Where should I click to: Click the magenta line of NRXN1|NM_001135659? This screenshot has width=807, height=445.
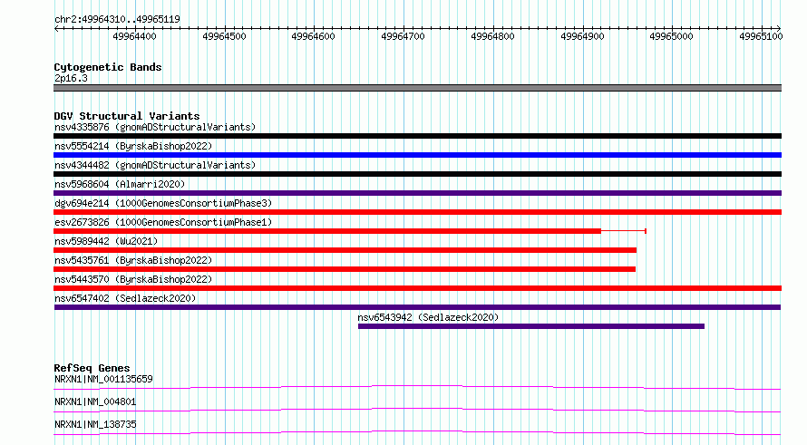point(417,387)
